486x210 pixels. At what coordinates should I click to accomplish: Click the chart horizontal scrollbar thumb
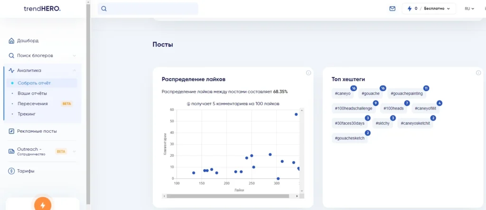point(228,196)
